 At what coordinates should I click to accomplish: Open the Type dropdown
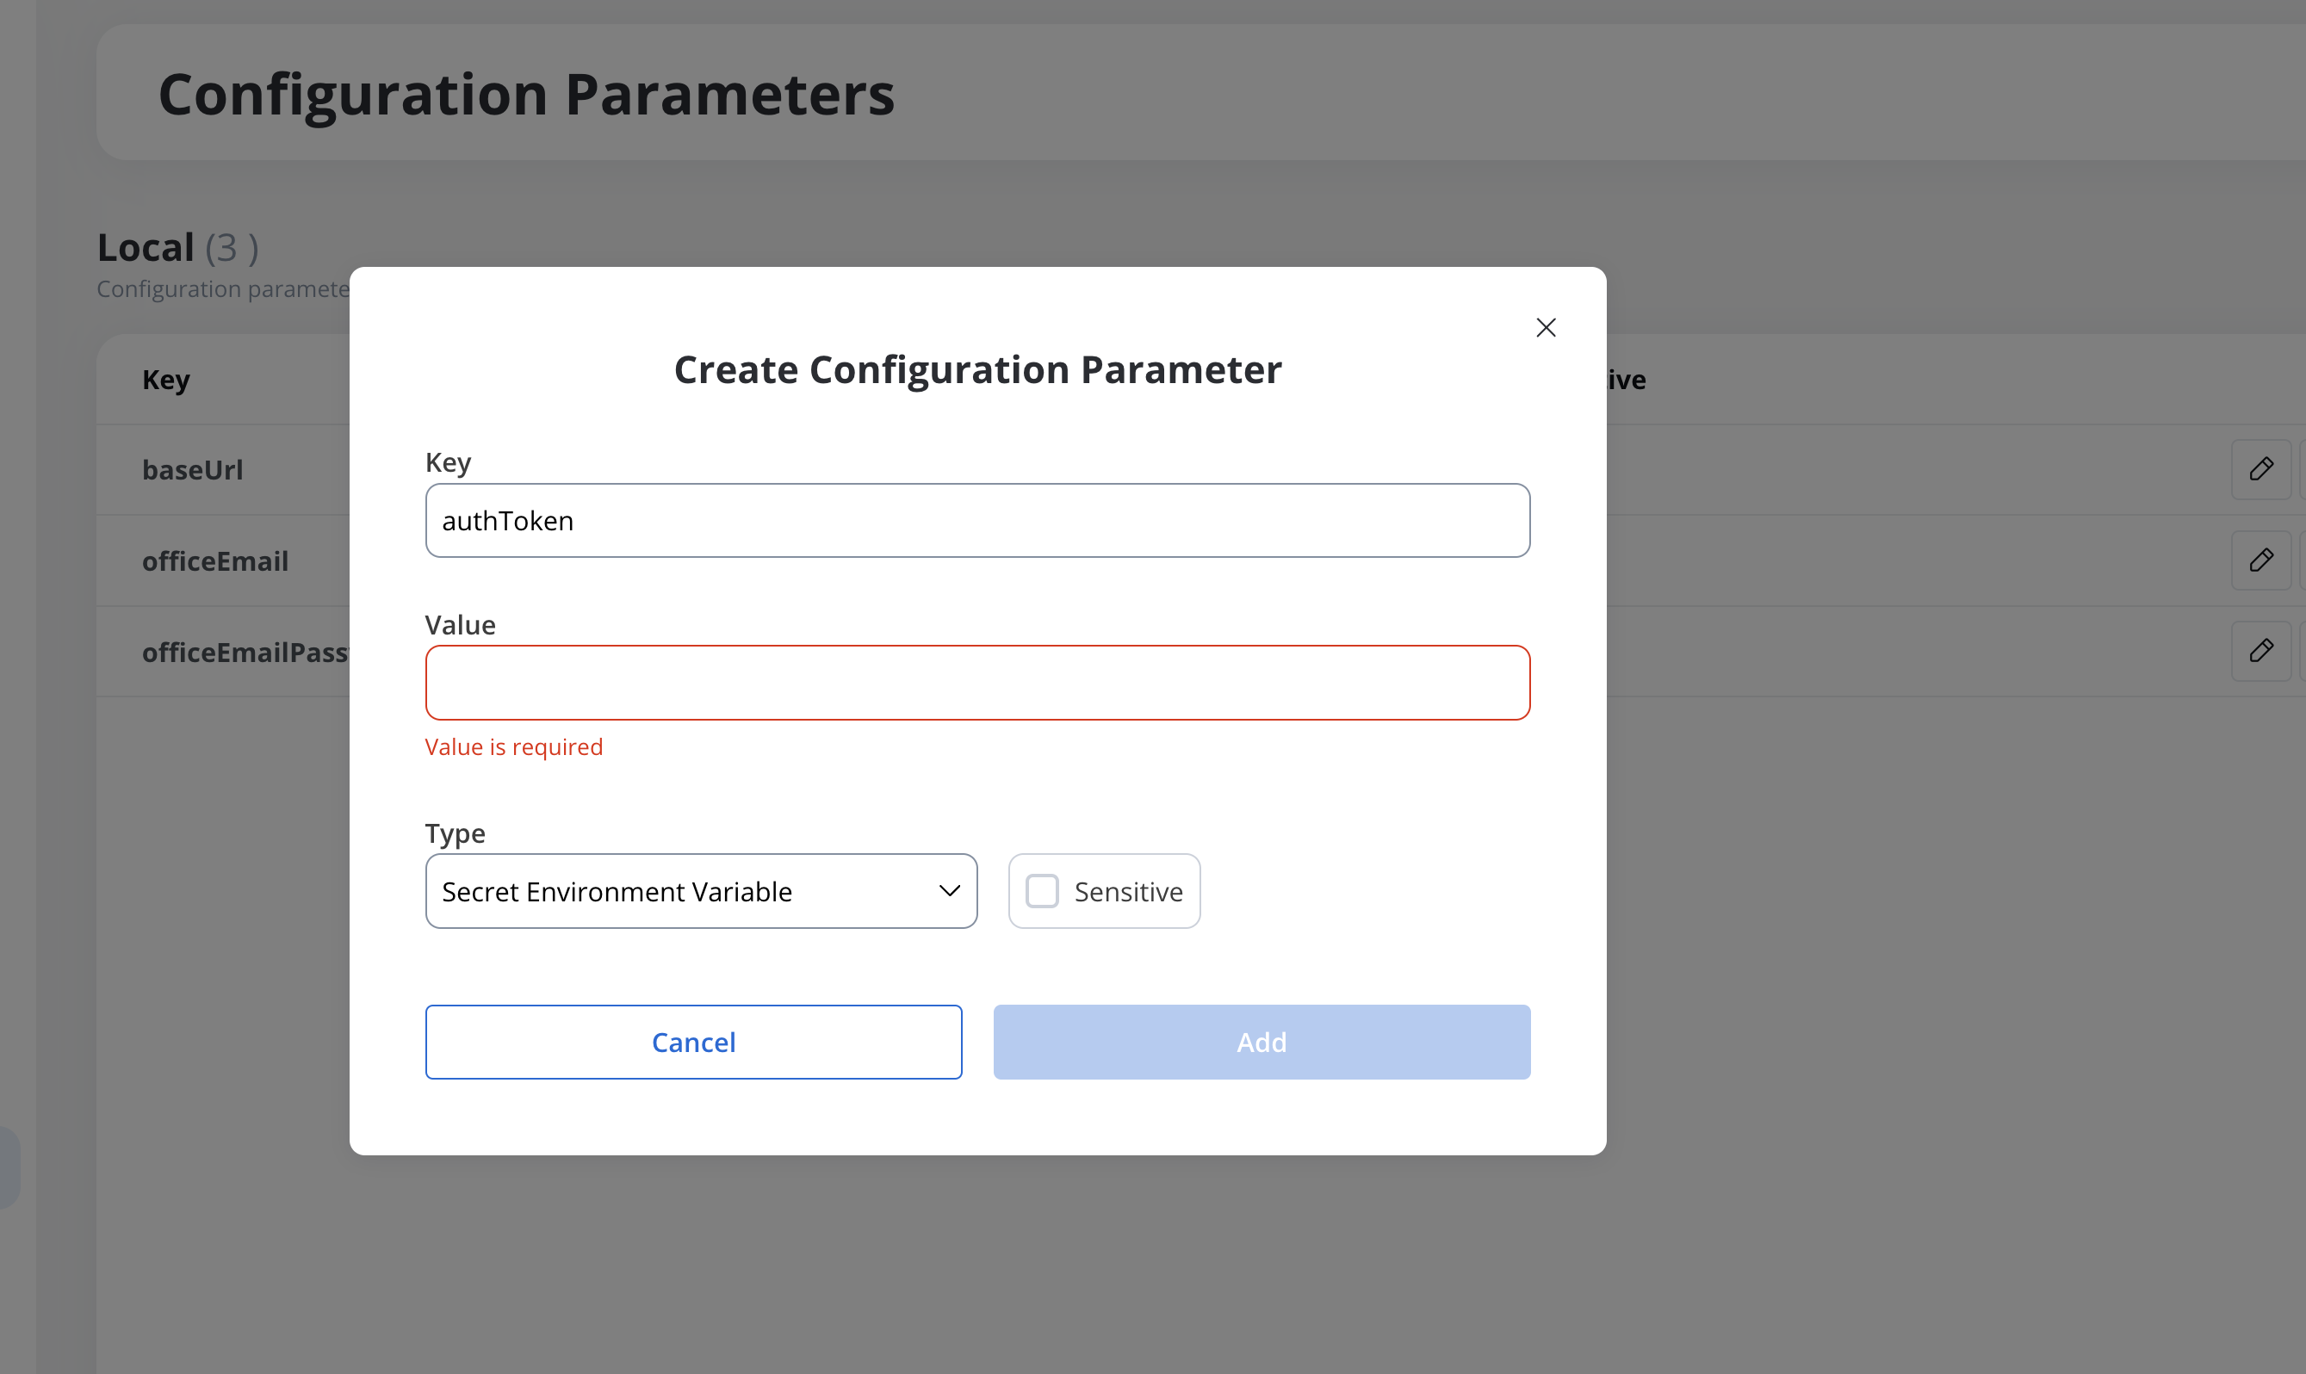click(x=701, y=891)
